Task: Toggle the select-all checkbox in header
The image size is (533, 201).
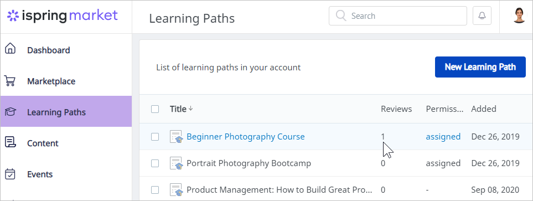Action: pyautogui.click(x=155, y=109)
